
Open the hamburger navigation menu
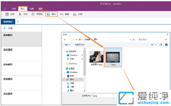click(5, 9)
